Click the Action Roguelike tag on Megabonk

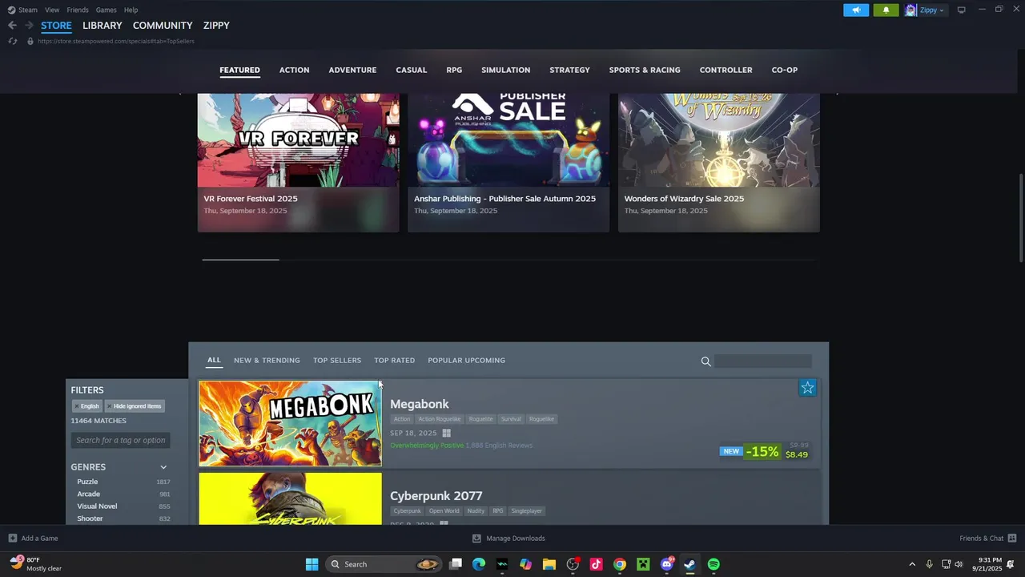tap(440, 419)
